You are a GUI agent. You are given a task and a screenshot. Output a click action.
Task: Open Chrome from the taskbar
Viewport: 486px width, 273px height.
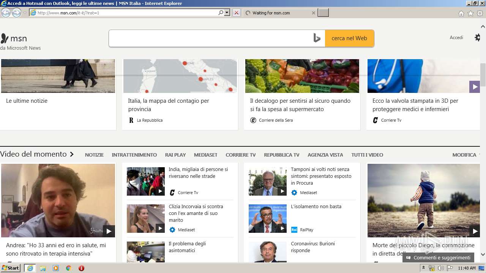tap(68, 268)
